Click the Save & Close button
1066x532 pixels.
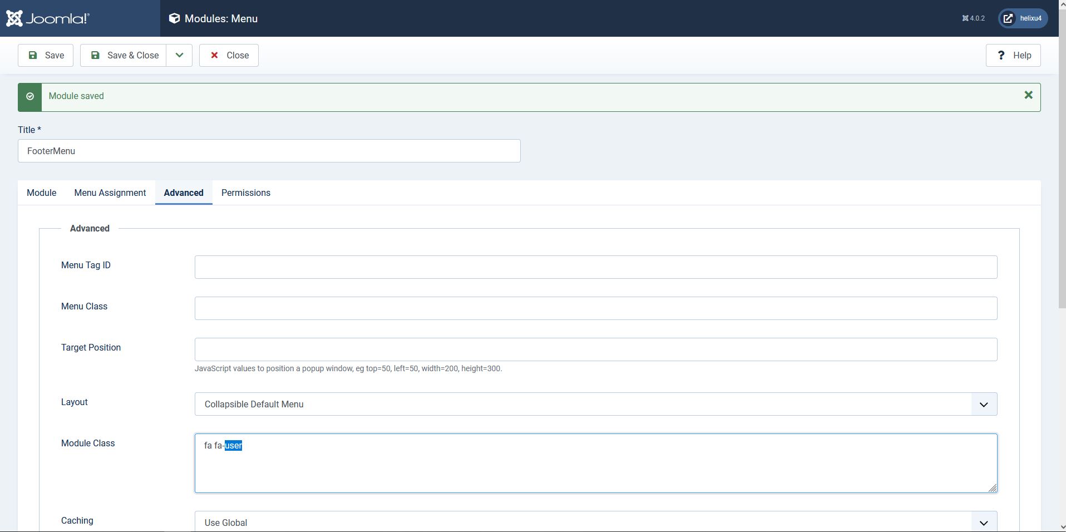(x=124, y=55)
